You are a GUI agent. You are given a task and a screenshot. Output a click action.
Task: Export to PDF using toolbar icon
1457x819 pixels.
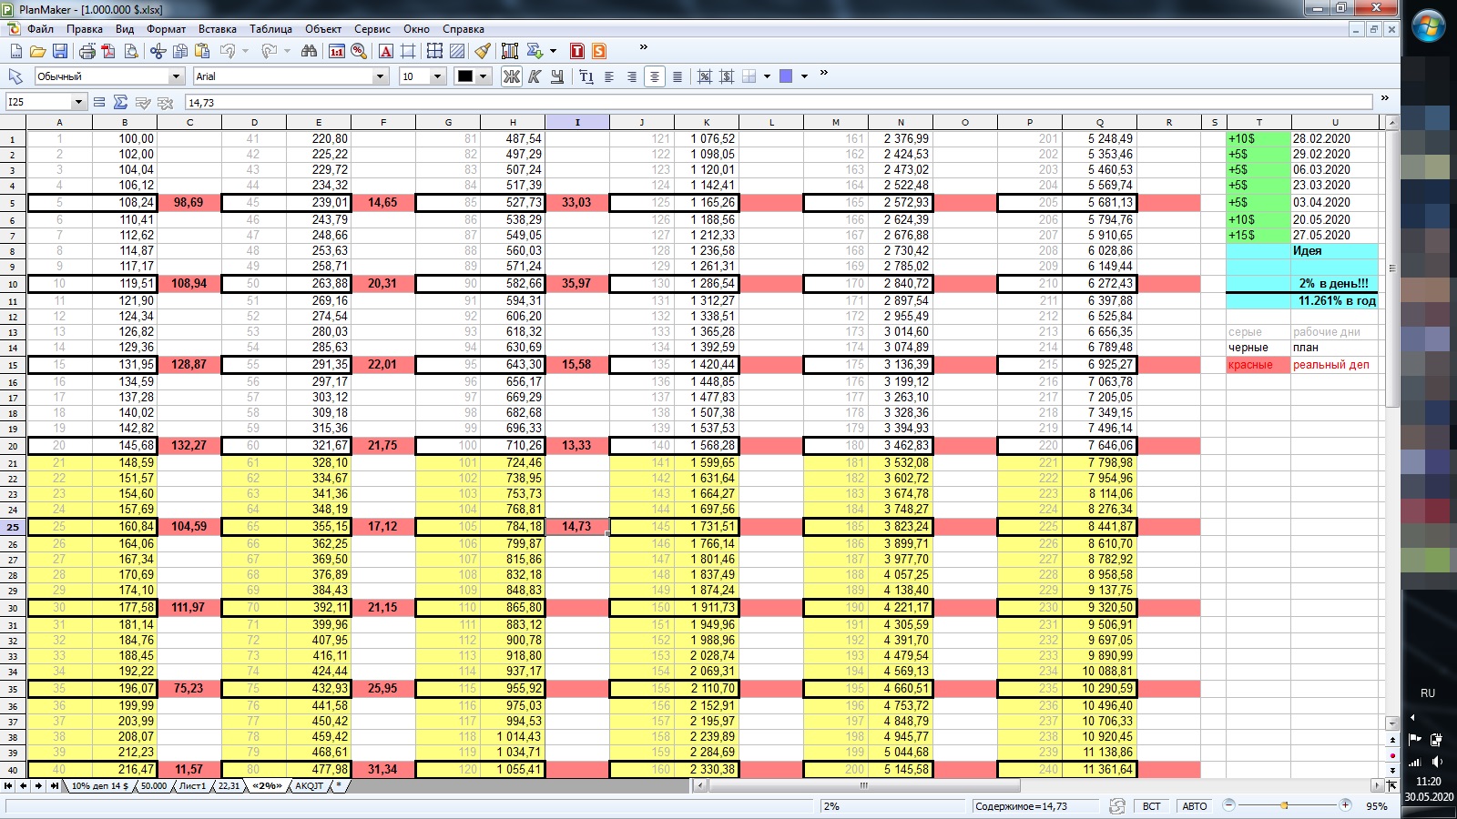coord(108,52)
